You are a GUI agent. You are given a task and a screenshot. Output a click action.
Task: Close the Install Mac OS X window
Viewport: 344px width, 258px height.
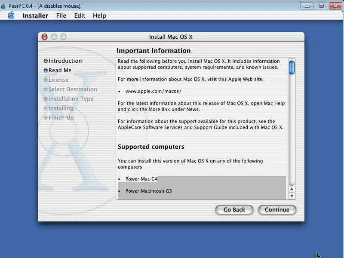45,37
